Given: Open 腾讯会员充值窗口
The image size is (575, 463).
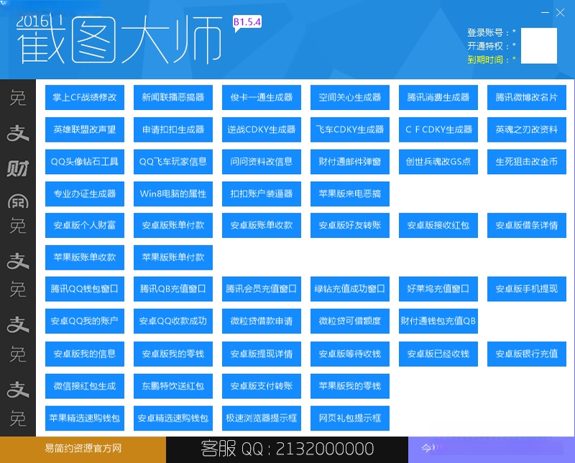Looking at the screenshot, I should 262,289.
